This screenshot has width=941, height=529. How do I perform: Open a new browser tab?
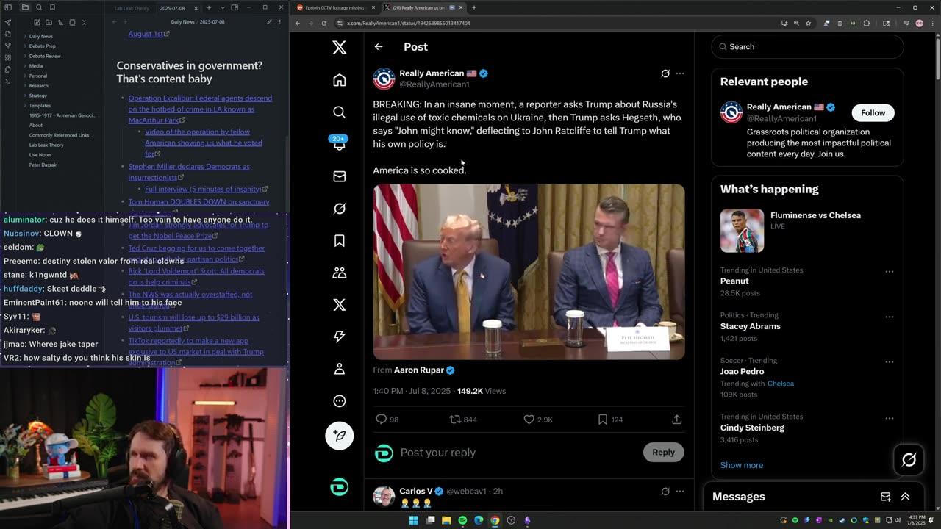point(473,7)
